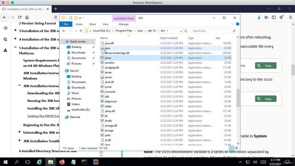Click table of contents icon in docs sidebar
This screenshot has height=166, width=295.
(6, 28)
